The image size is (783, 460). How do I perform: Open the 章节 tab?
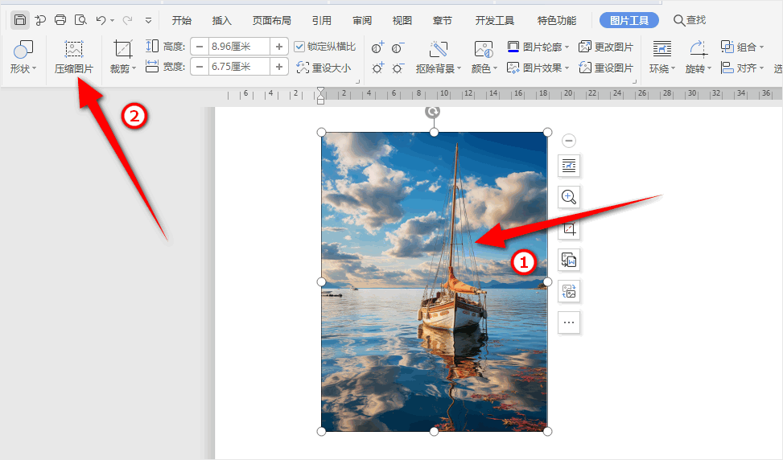(443, 20)
